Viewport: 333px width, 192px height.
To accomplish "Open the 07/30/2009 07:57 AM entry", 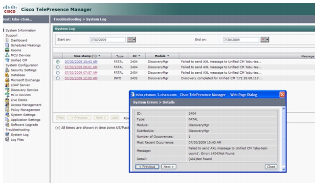I will [x=81, y=73].
